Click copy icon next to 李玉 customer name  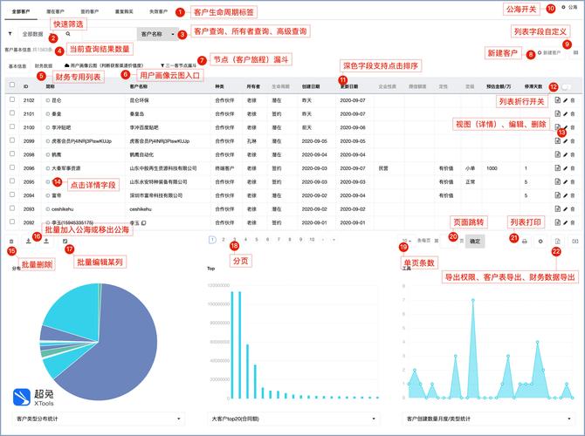tap(144, 223)
